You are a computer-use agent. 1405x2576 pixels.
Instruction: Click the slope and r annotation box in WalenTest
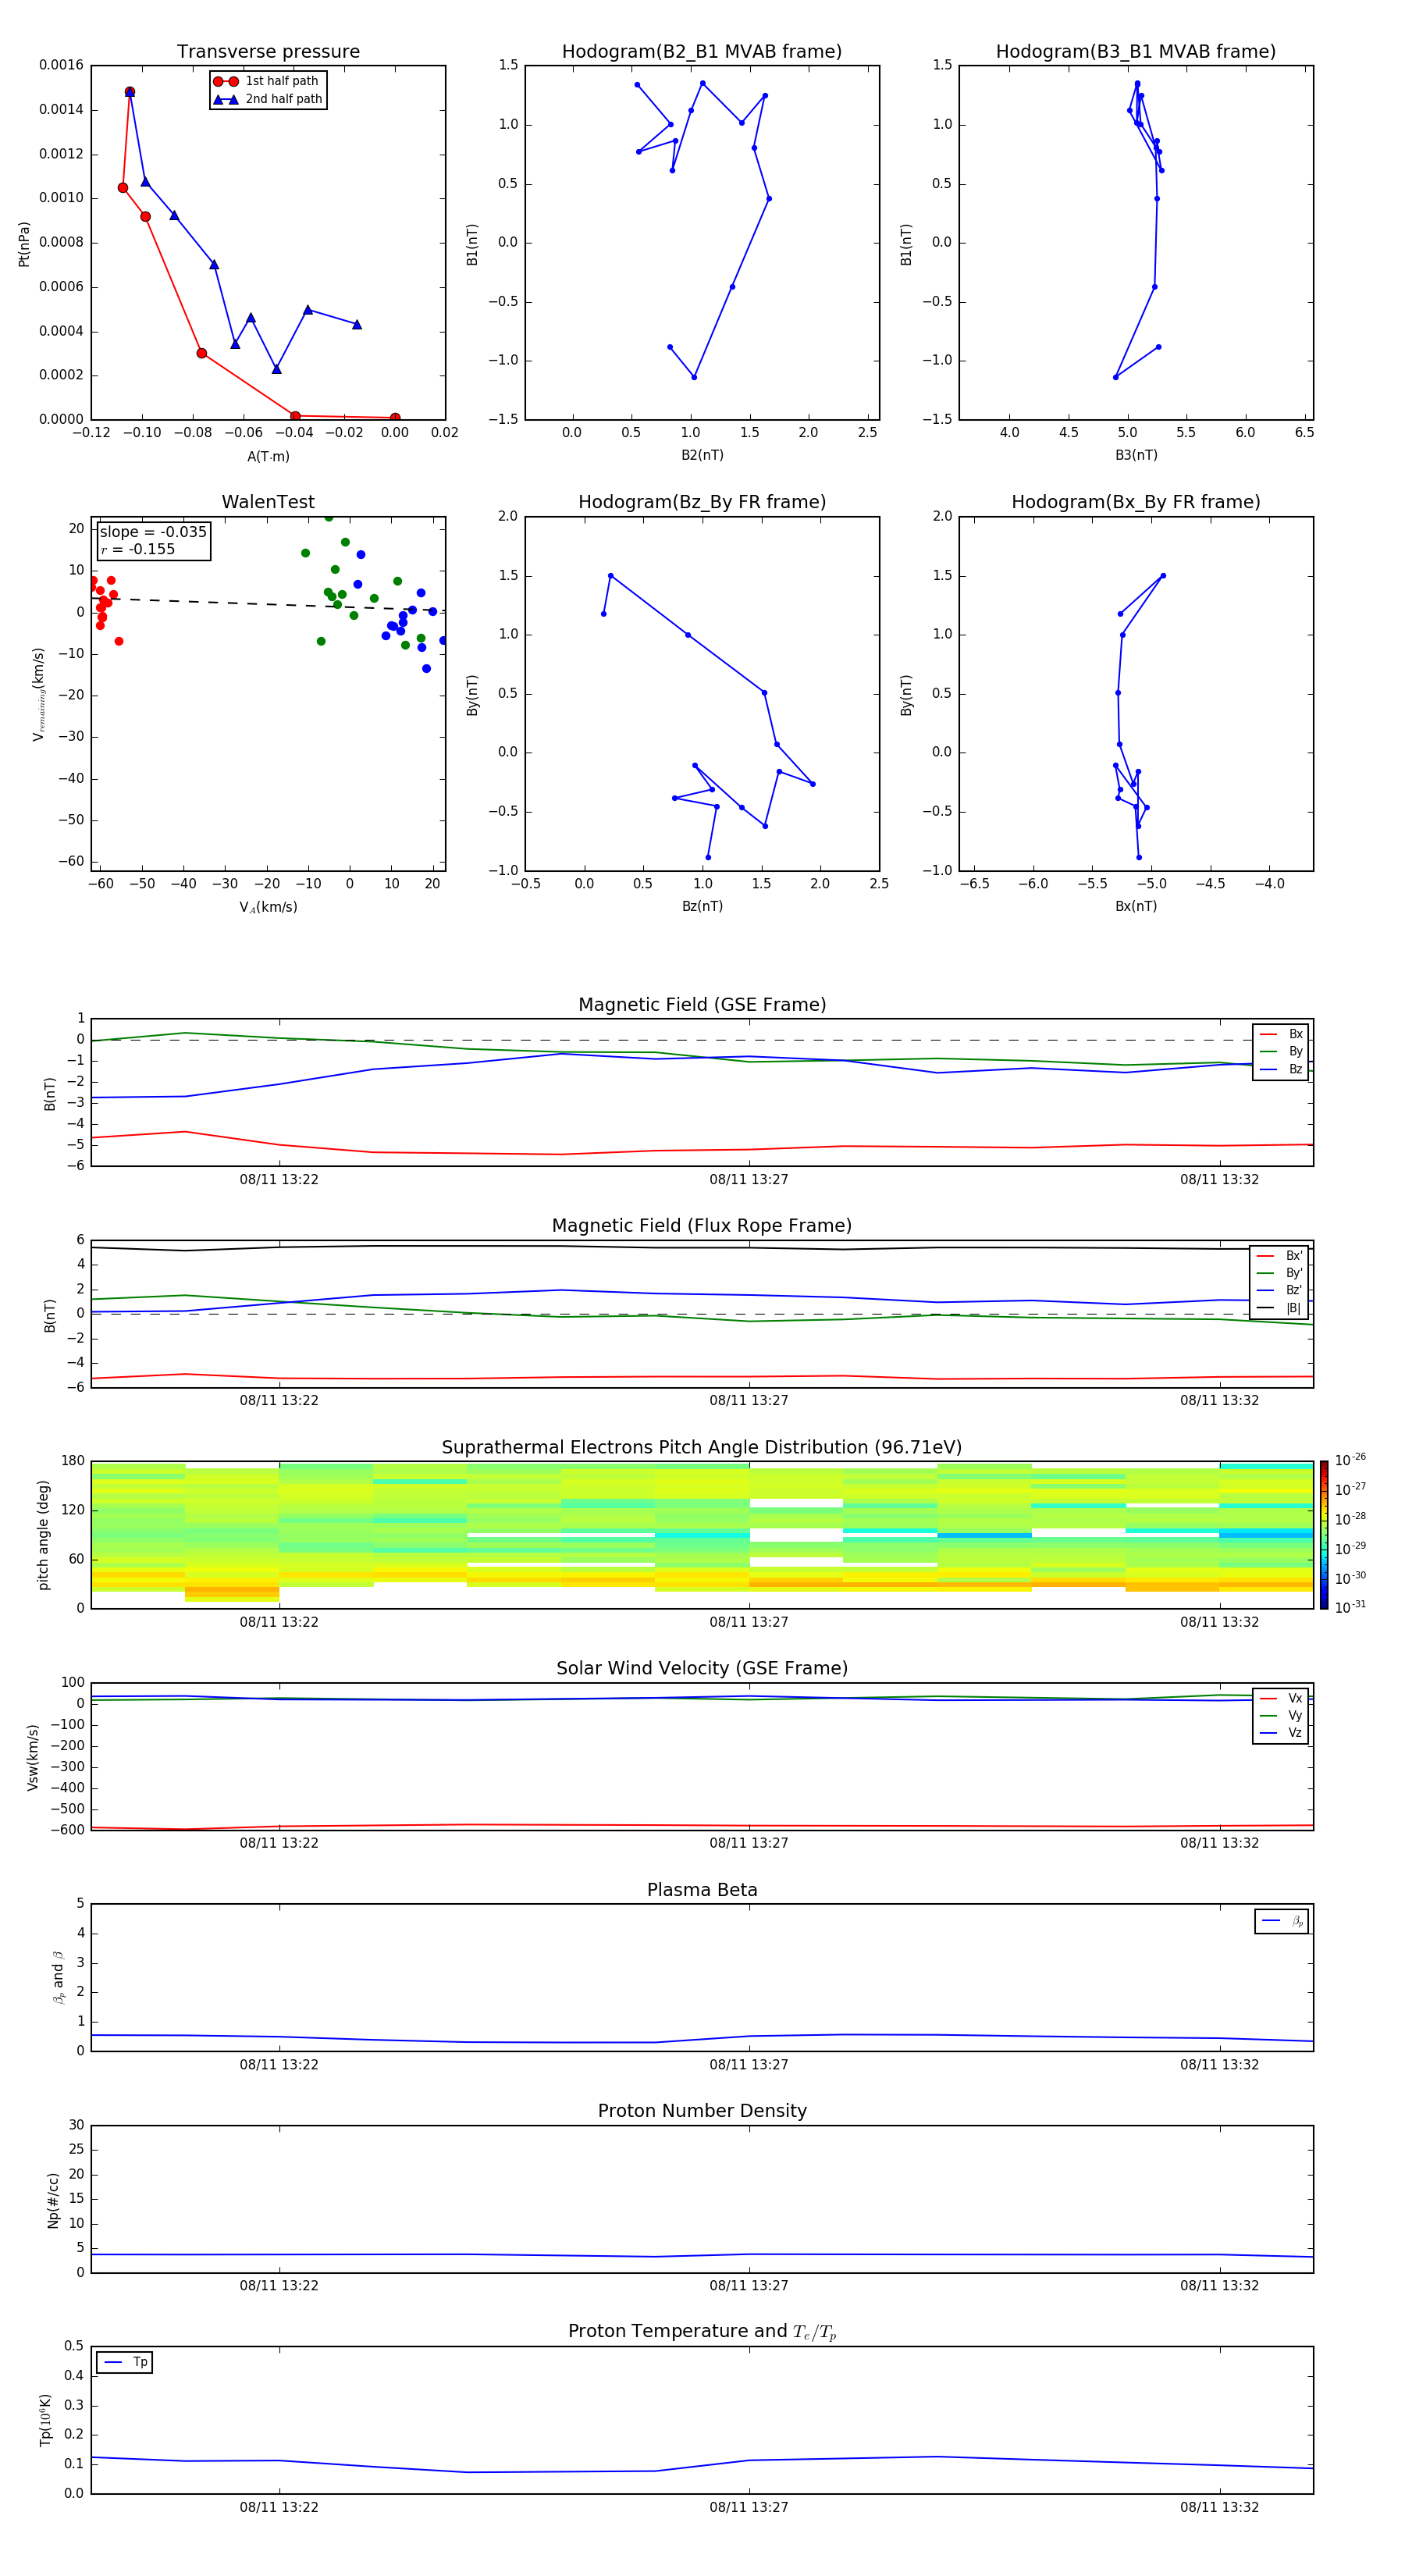coord(153,540)
